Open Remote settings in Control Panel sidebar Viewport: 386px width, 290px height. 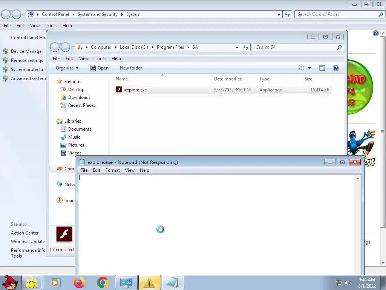(27, 60)
